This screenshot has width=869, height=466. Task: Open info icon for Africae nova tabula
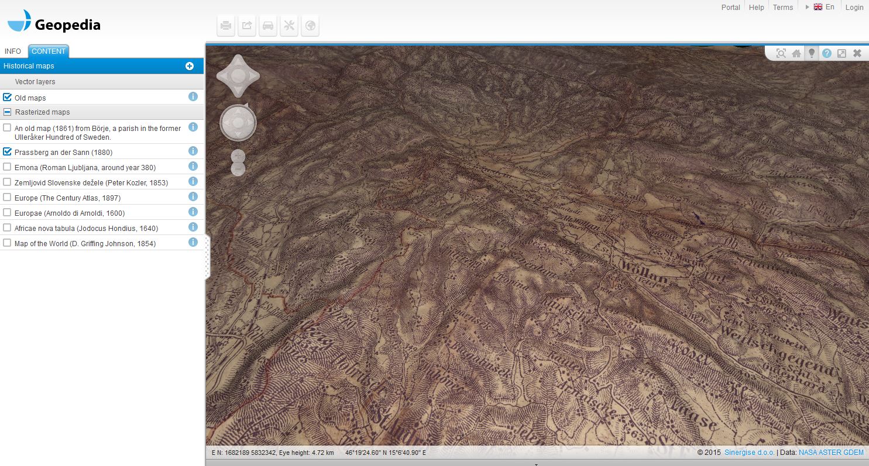[x=193, y=227]
